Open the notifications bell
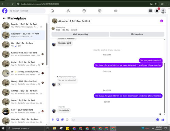This screenshot has height=131, width=170. (157, 11)
